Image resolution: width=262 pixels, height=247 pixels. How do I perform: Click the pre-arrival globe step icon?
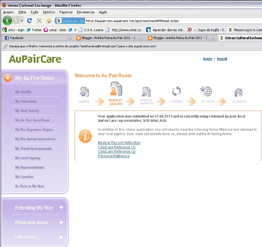(x=206, y=91)
